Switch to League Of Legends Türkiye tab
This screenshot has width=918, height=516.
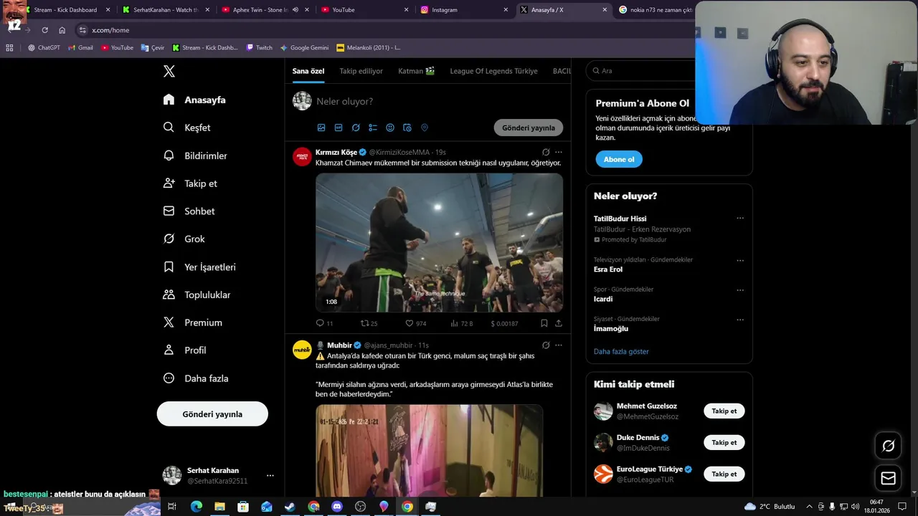pyautogui.click(x=493, y=71)
